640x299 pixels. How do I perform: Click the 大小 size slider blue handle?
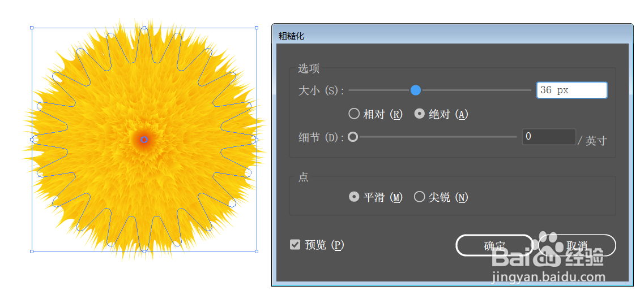coord(416,90)
